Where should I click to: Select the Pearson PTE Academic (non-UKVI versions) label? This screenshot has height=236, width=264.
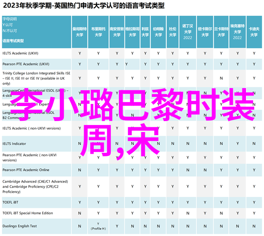[x=29, y=158]
